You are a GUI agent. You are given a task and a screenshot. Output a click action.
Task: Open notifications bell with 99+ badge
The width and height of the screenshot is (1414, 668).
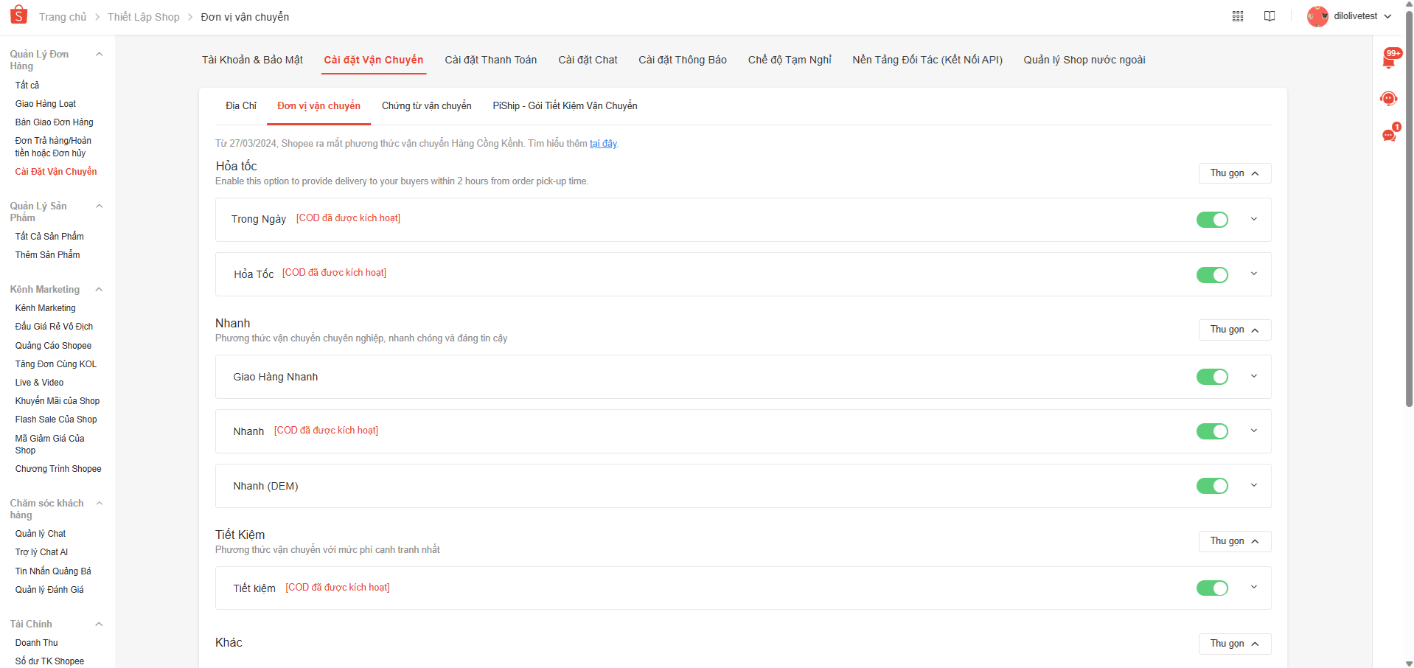tap(1389, 60)
